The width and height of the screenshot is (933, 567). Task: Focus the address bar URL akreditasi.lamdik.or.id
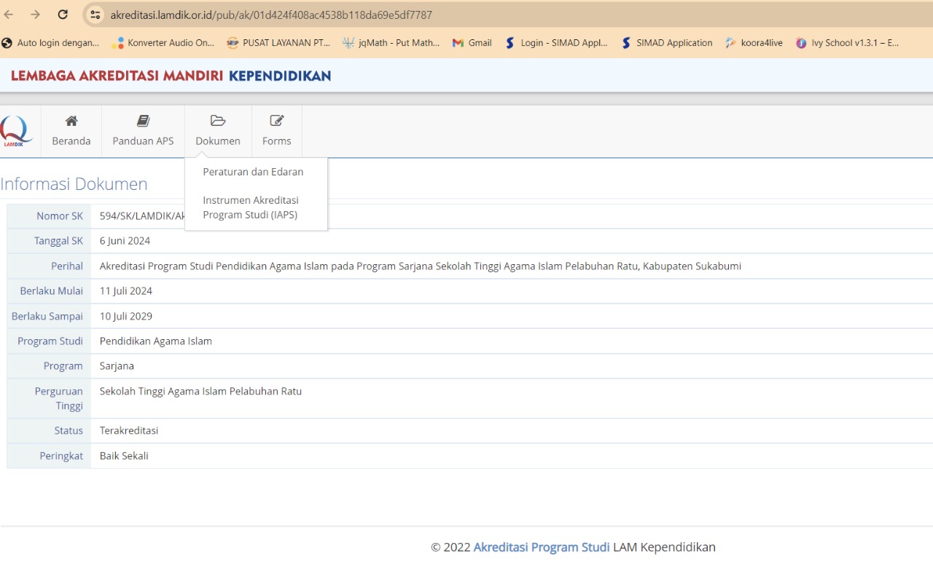coord(271,15)
